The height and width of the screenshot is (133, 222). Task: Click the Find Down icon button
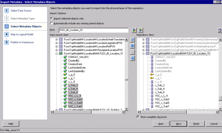tap(134, 30)
